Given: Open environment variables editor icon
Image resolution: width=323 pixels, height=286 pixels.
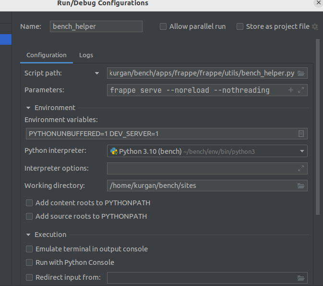Looking at the screenshot, I should [x=301, y=134].
